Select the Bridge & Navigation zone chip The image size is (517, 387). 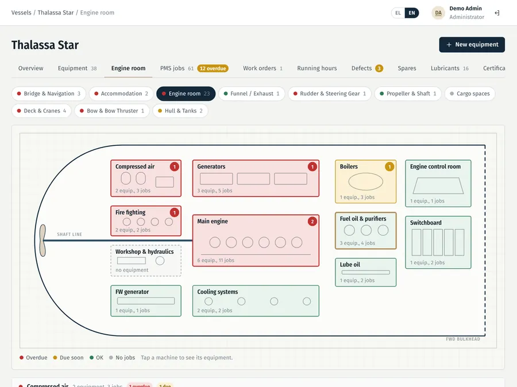[x=49, y=94]
